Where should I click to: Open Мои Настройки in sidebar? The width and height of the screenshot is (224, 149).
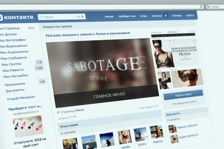(x=16, y=76)
